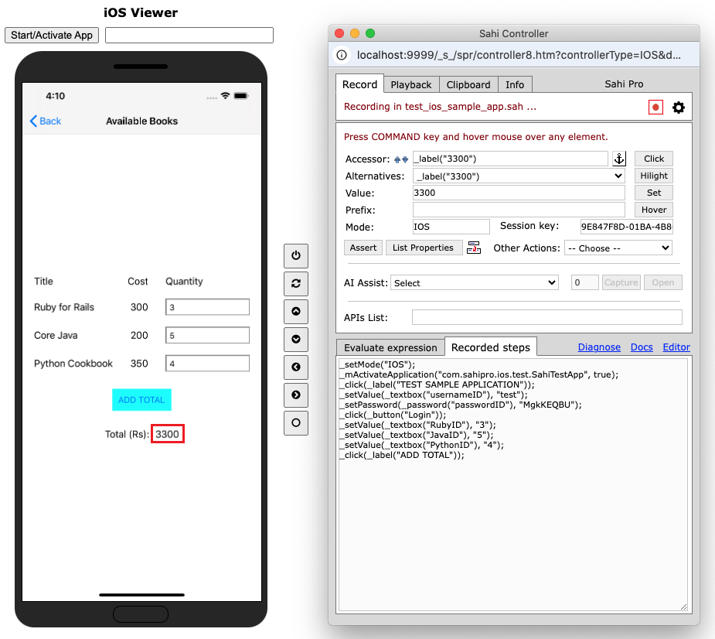The width and height of the screenshot is (715, 639).
Task: Click the Assert button
Action: tap(363, 248)
